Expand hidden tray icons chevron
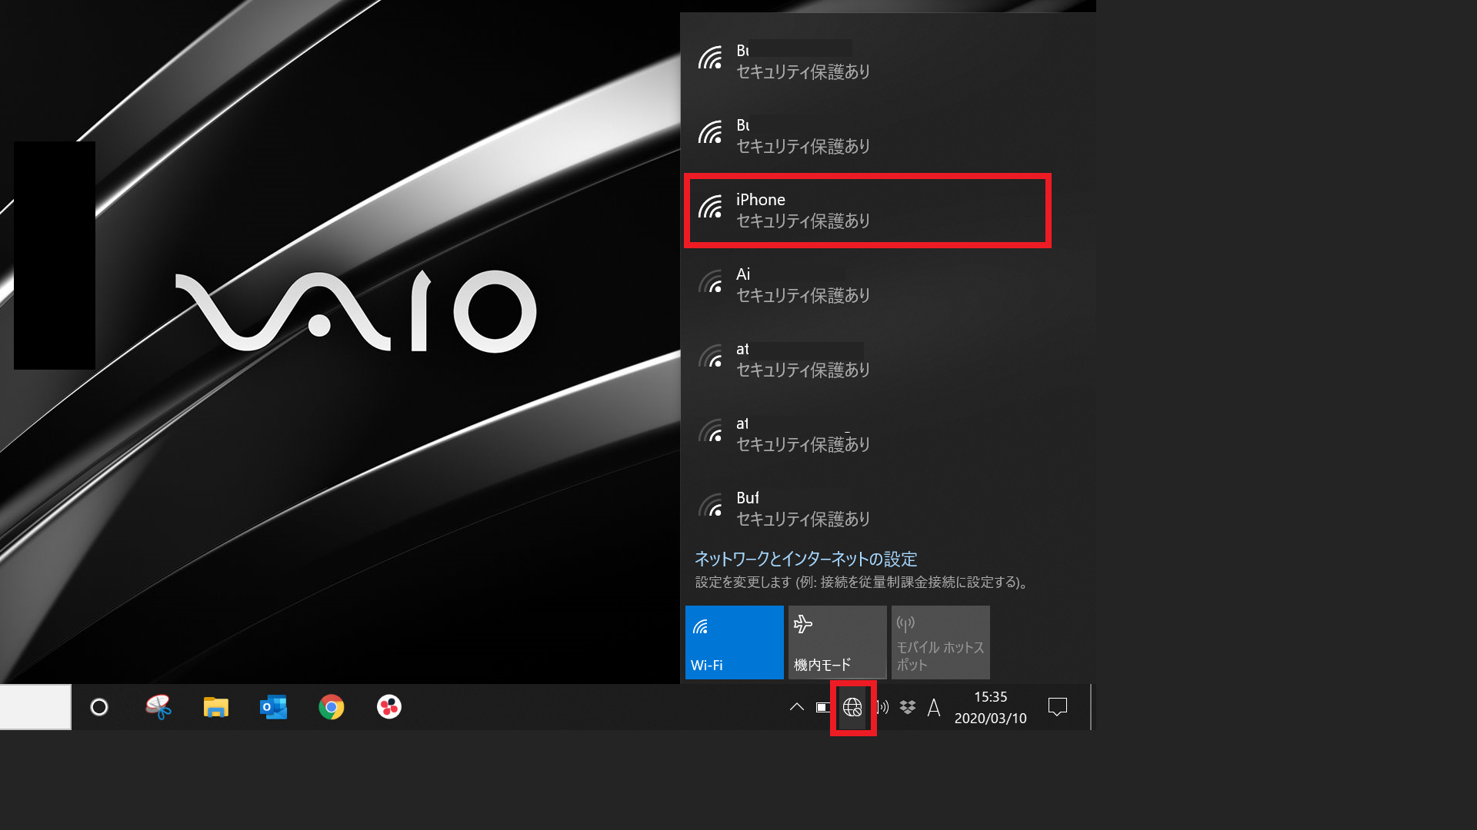 797,707
